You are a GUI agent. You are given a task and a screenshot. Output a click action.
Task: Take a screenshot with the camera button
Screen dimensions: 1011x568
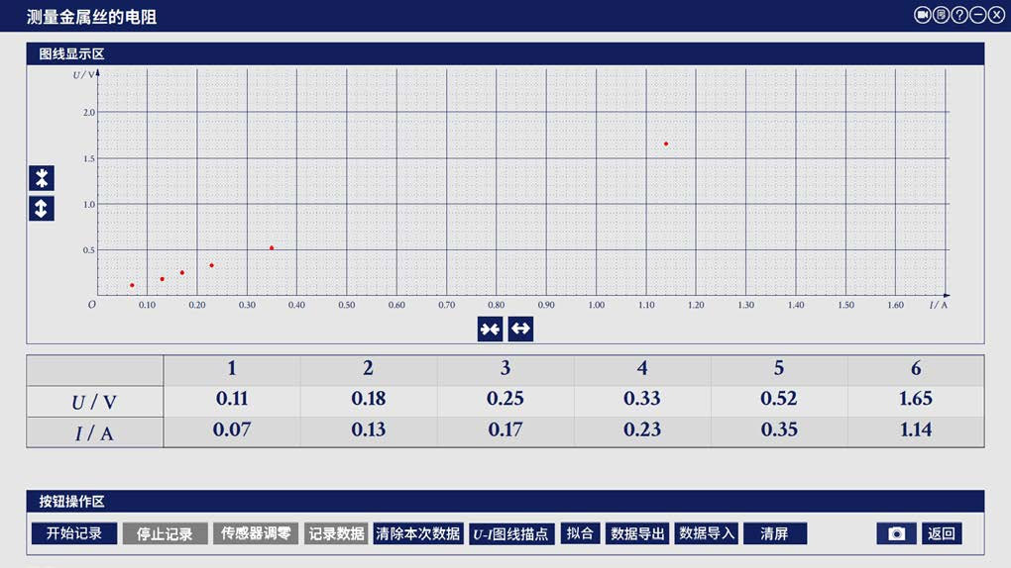click(896, 533)
